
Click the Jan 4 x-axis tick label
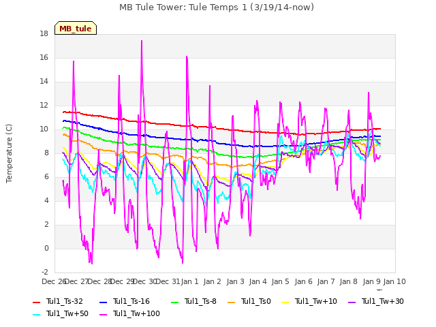coord(258,281)
